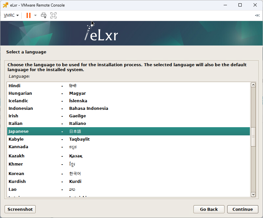Close the VMware Remote Console window
The image size is (263, 218).
coord(255,5)
